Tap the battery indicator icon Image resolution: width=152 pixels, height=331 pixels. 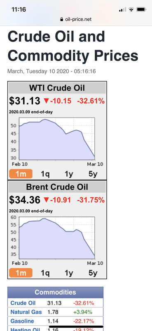[x=141, y=10]
